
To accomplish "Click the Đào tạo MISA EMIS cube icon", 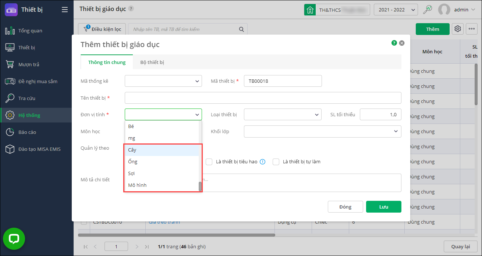I will 10,149.
